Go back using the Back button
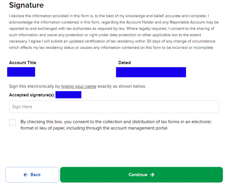Screen dimensions: 227x184 (x=32, y=175)
